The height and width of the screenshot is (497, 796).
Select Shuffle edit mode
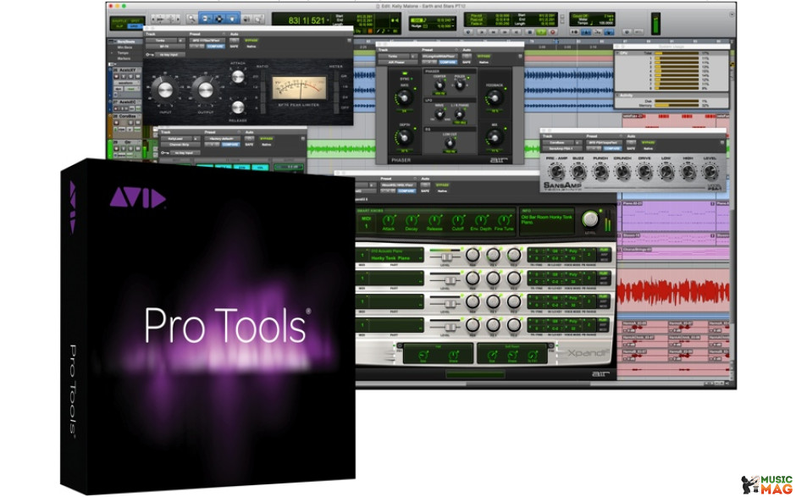click(x=119, y=21)
